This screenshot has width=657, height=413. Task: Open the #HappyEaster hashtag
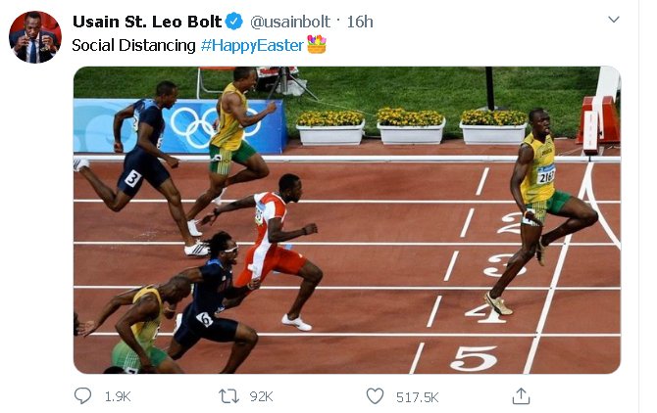[x=252, y=46]
